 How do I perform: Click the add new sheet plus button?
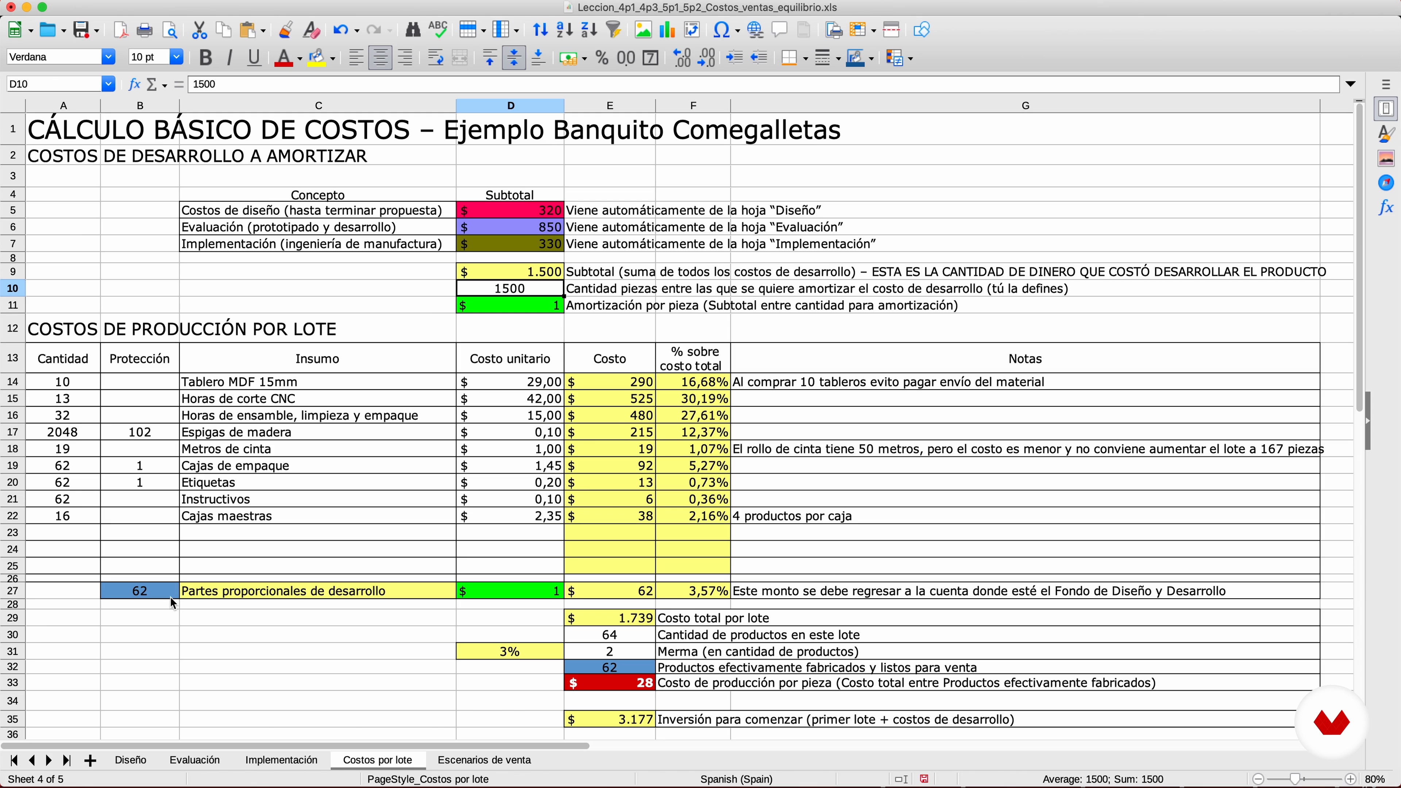(x=90, y=761)
